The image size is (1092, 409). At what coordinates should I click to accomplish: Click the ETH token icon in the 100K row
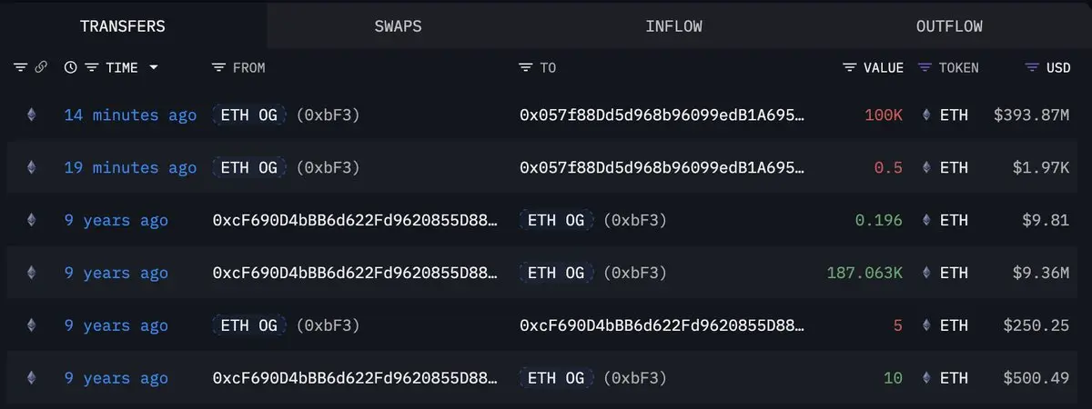click(927, 115)
